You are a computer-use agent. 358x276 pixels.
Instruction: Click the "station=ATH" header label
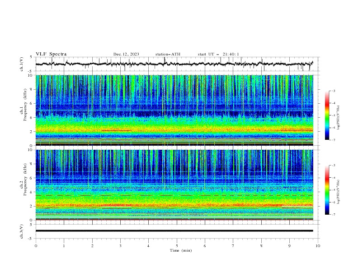(x=168, y=54)
